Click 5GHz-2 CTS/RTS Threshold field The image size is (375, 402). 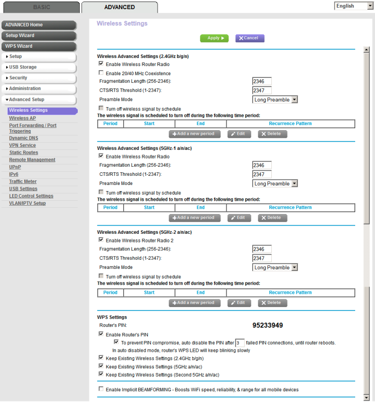(262, 258)
